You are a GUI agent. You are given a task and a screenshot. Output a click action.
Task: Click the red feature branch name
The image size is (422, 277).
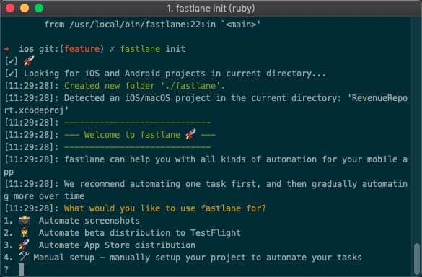(82, 49)
